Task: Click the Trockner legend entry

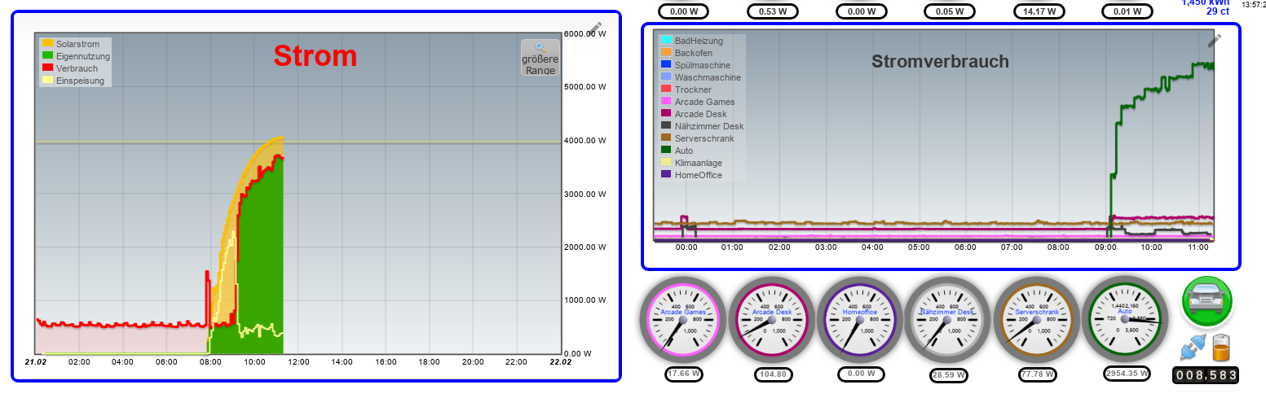Action: pyautogui.click(x=686, y=90)
